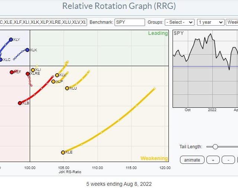Select the XLK blue marker
Image resolution: width=238 pixels, height=188 pixels.
[x=27, y=50]
